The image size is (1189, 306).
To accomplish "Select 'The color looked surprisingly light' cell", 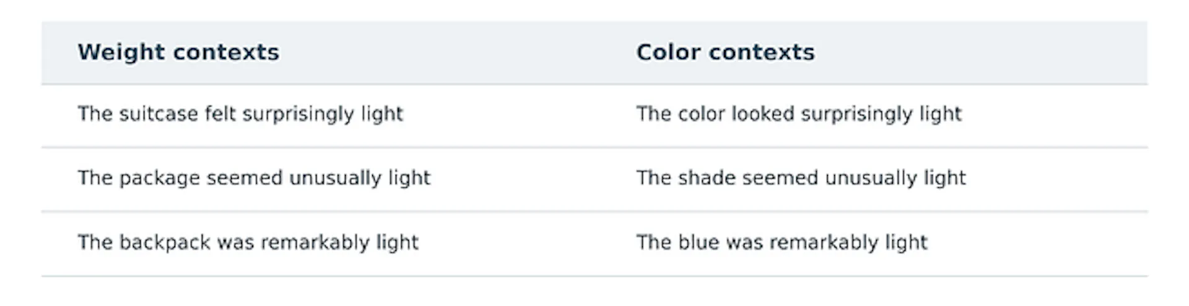I will point(799,114).
